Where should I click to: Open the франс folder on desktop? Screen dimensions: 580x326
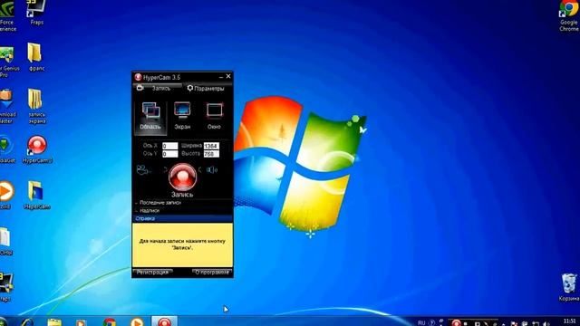click(36, 56)
